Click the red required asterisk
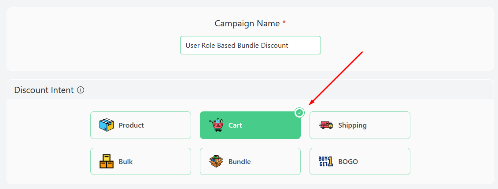The width and height of the screenshot is (498, 189). [284, 23]
